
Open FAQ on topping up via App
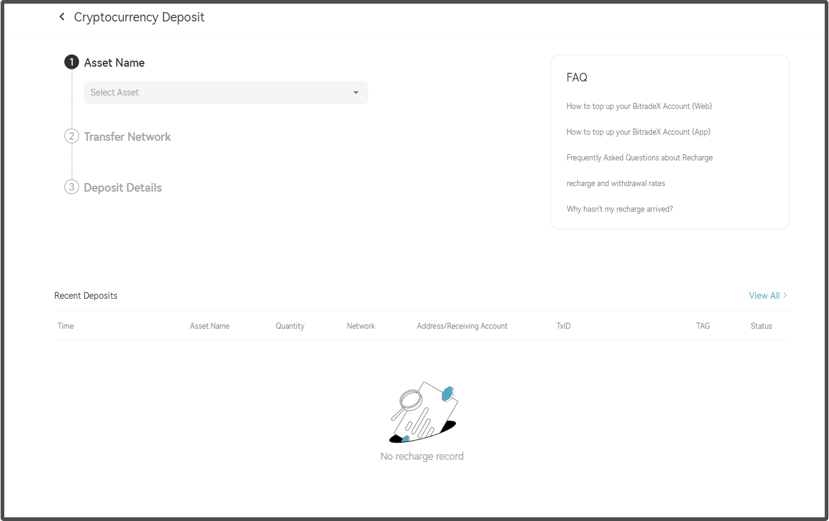point(638,132)
